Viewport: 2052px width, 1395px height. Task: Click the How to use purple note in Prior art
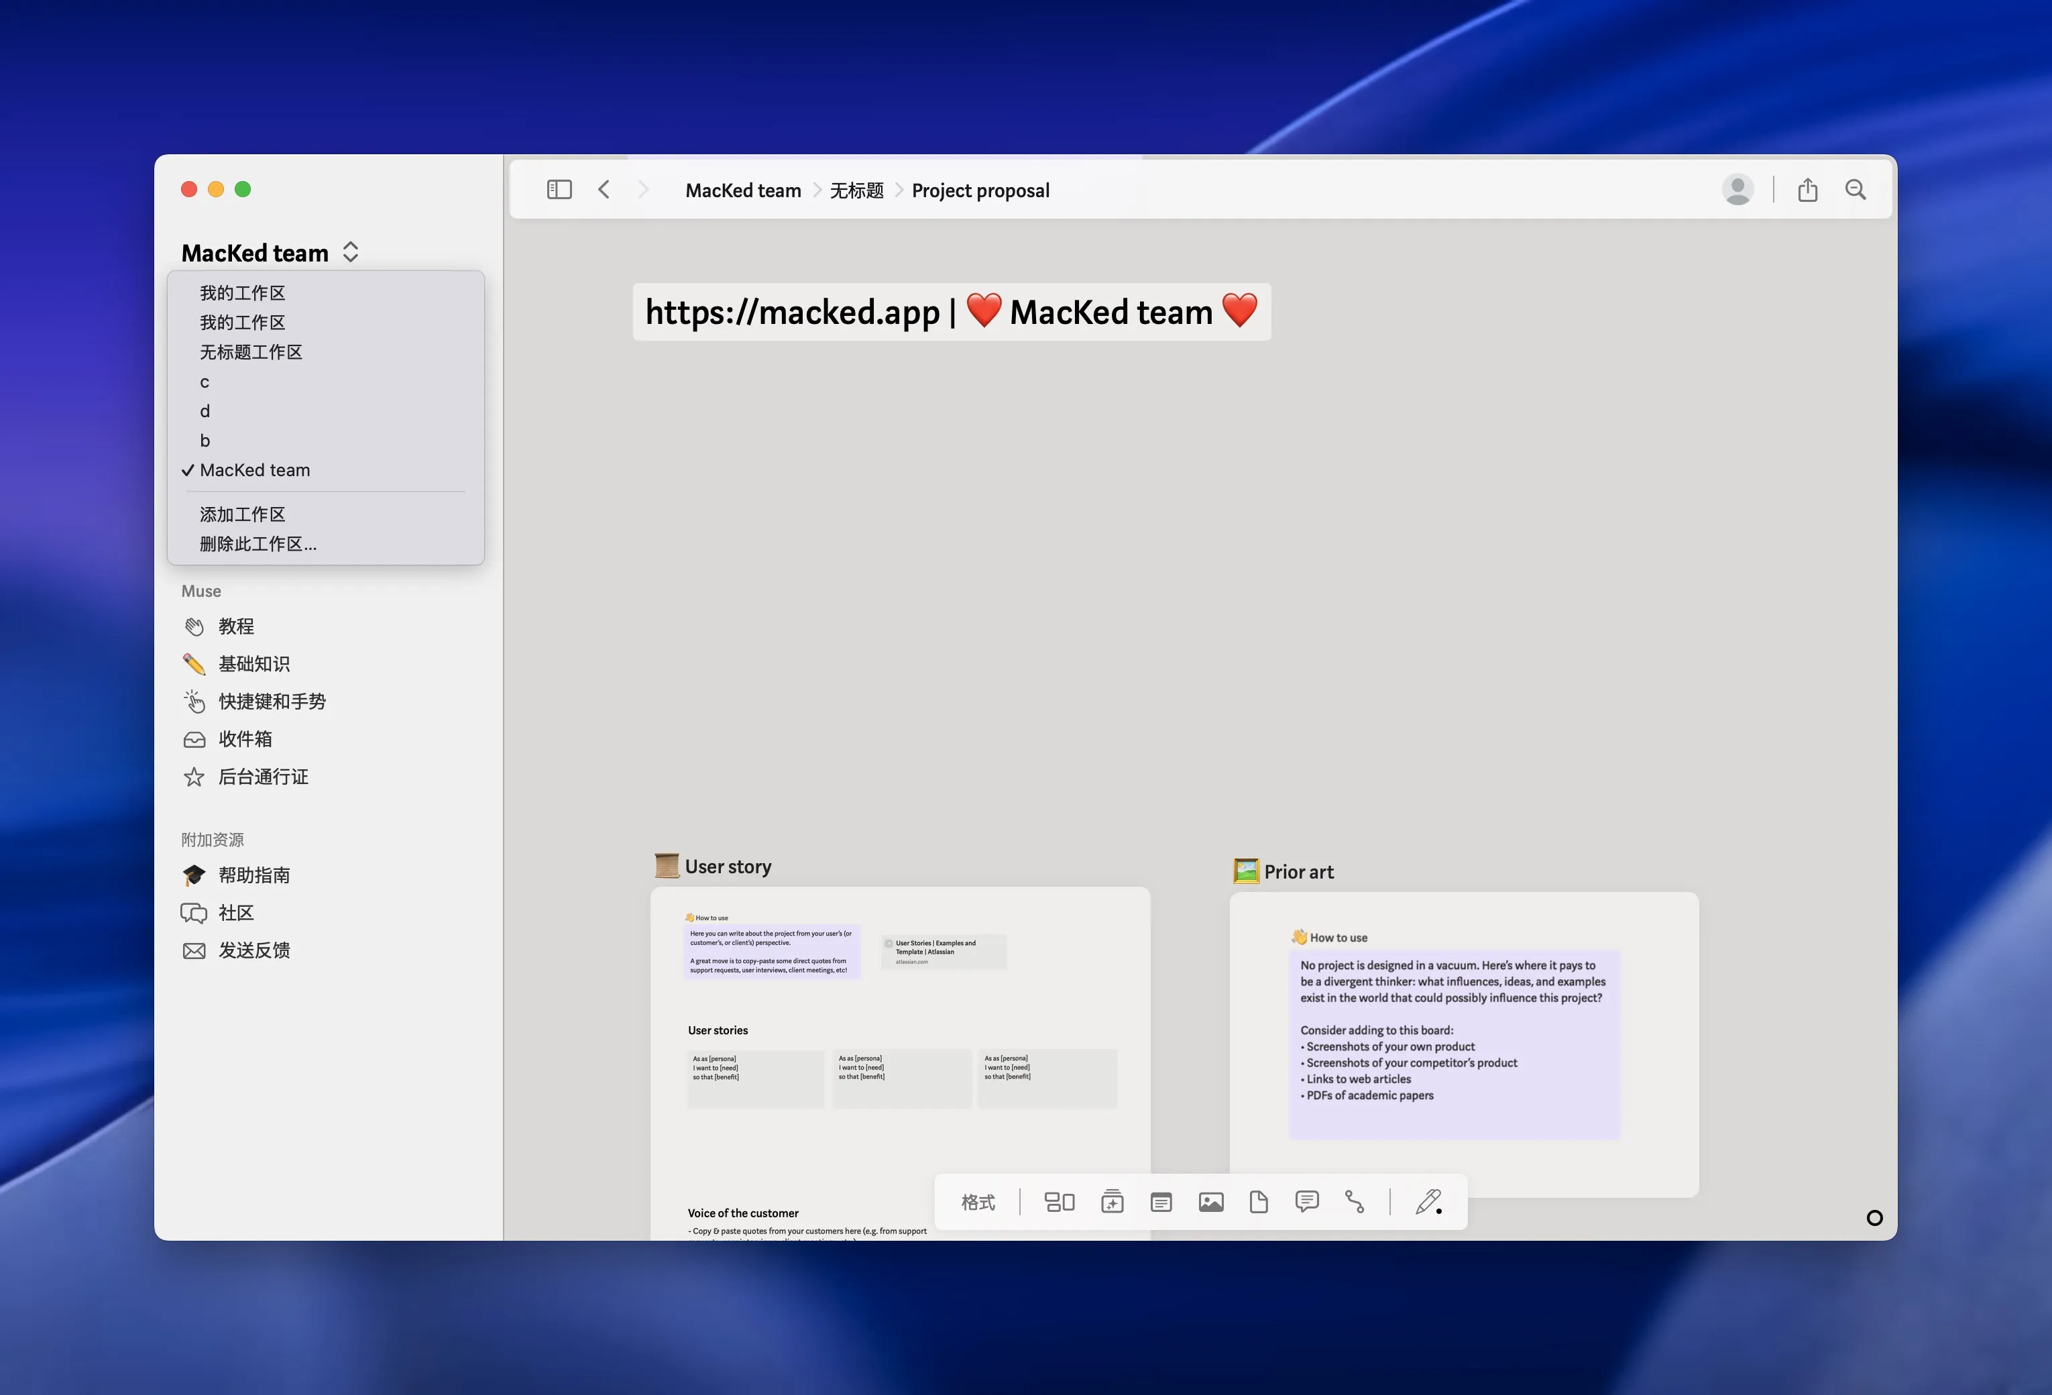[x=1455, y=1044]
